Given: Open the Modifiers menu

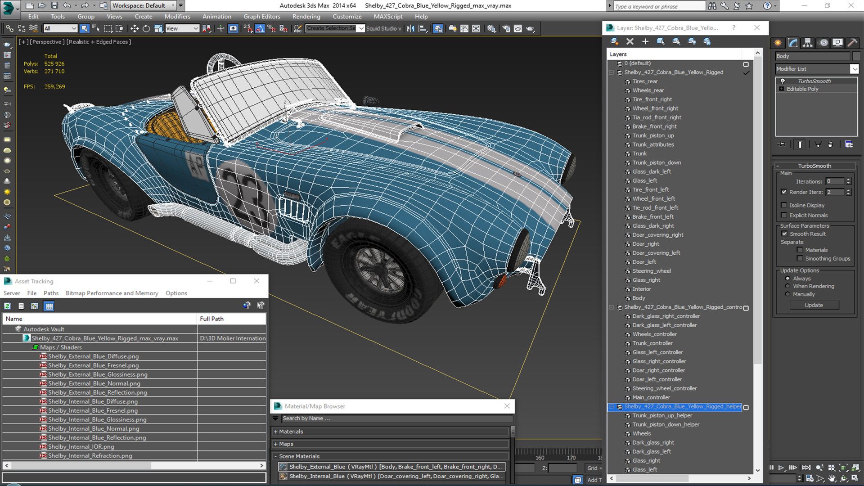Looking at the screenshot, I should (x=177, y=17).
